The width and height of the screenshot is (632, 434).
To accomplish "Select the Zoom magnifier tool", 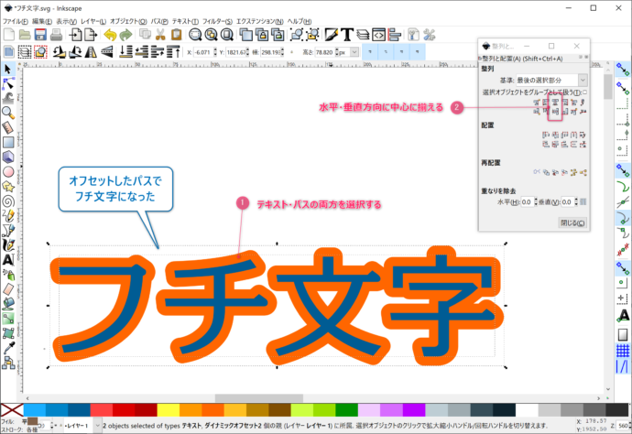I will [x=7, y=114].
